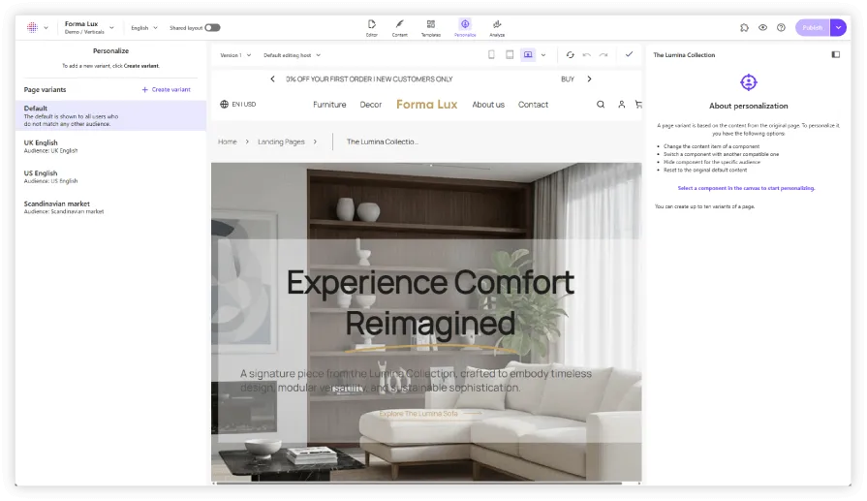Image resolution: width=867 pixels, height=501 pixels.
Task: Open the English language dropdown
Action: click(x=143, y=28)
